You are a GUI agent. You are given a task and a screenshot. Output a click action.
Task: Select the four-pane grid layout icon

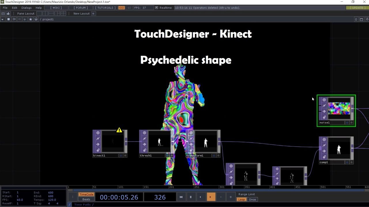click(x=63, y=14)
